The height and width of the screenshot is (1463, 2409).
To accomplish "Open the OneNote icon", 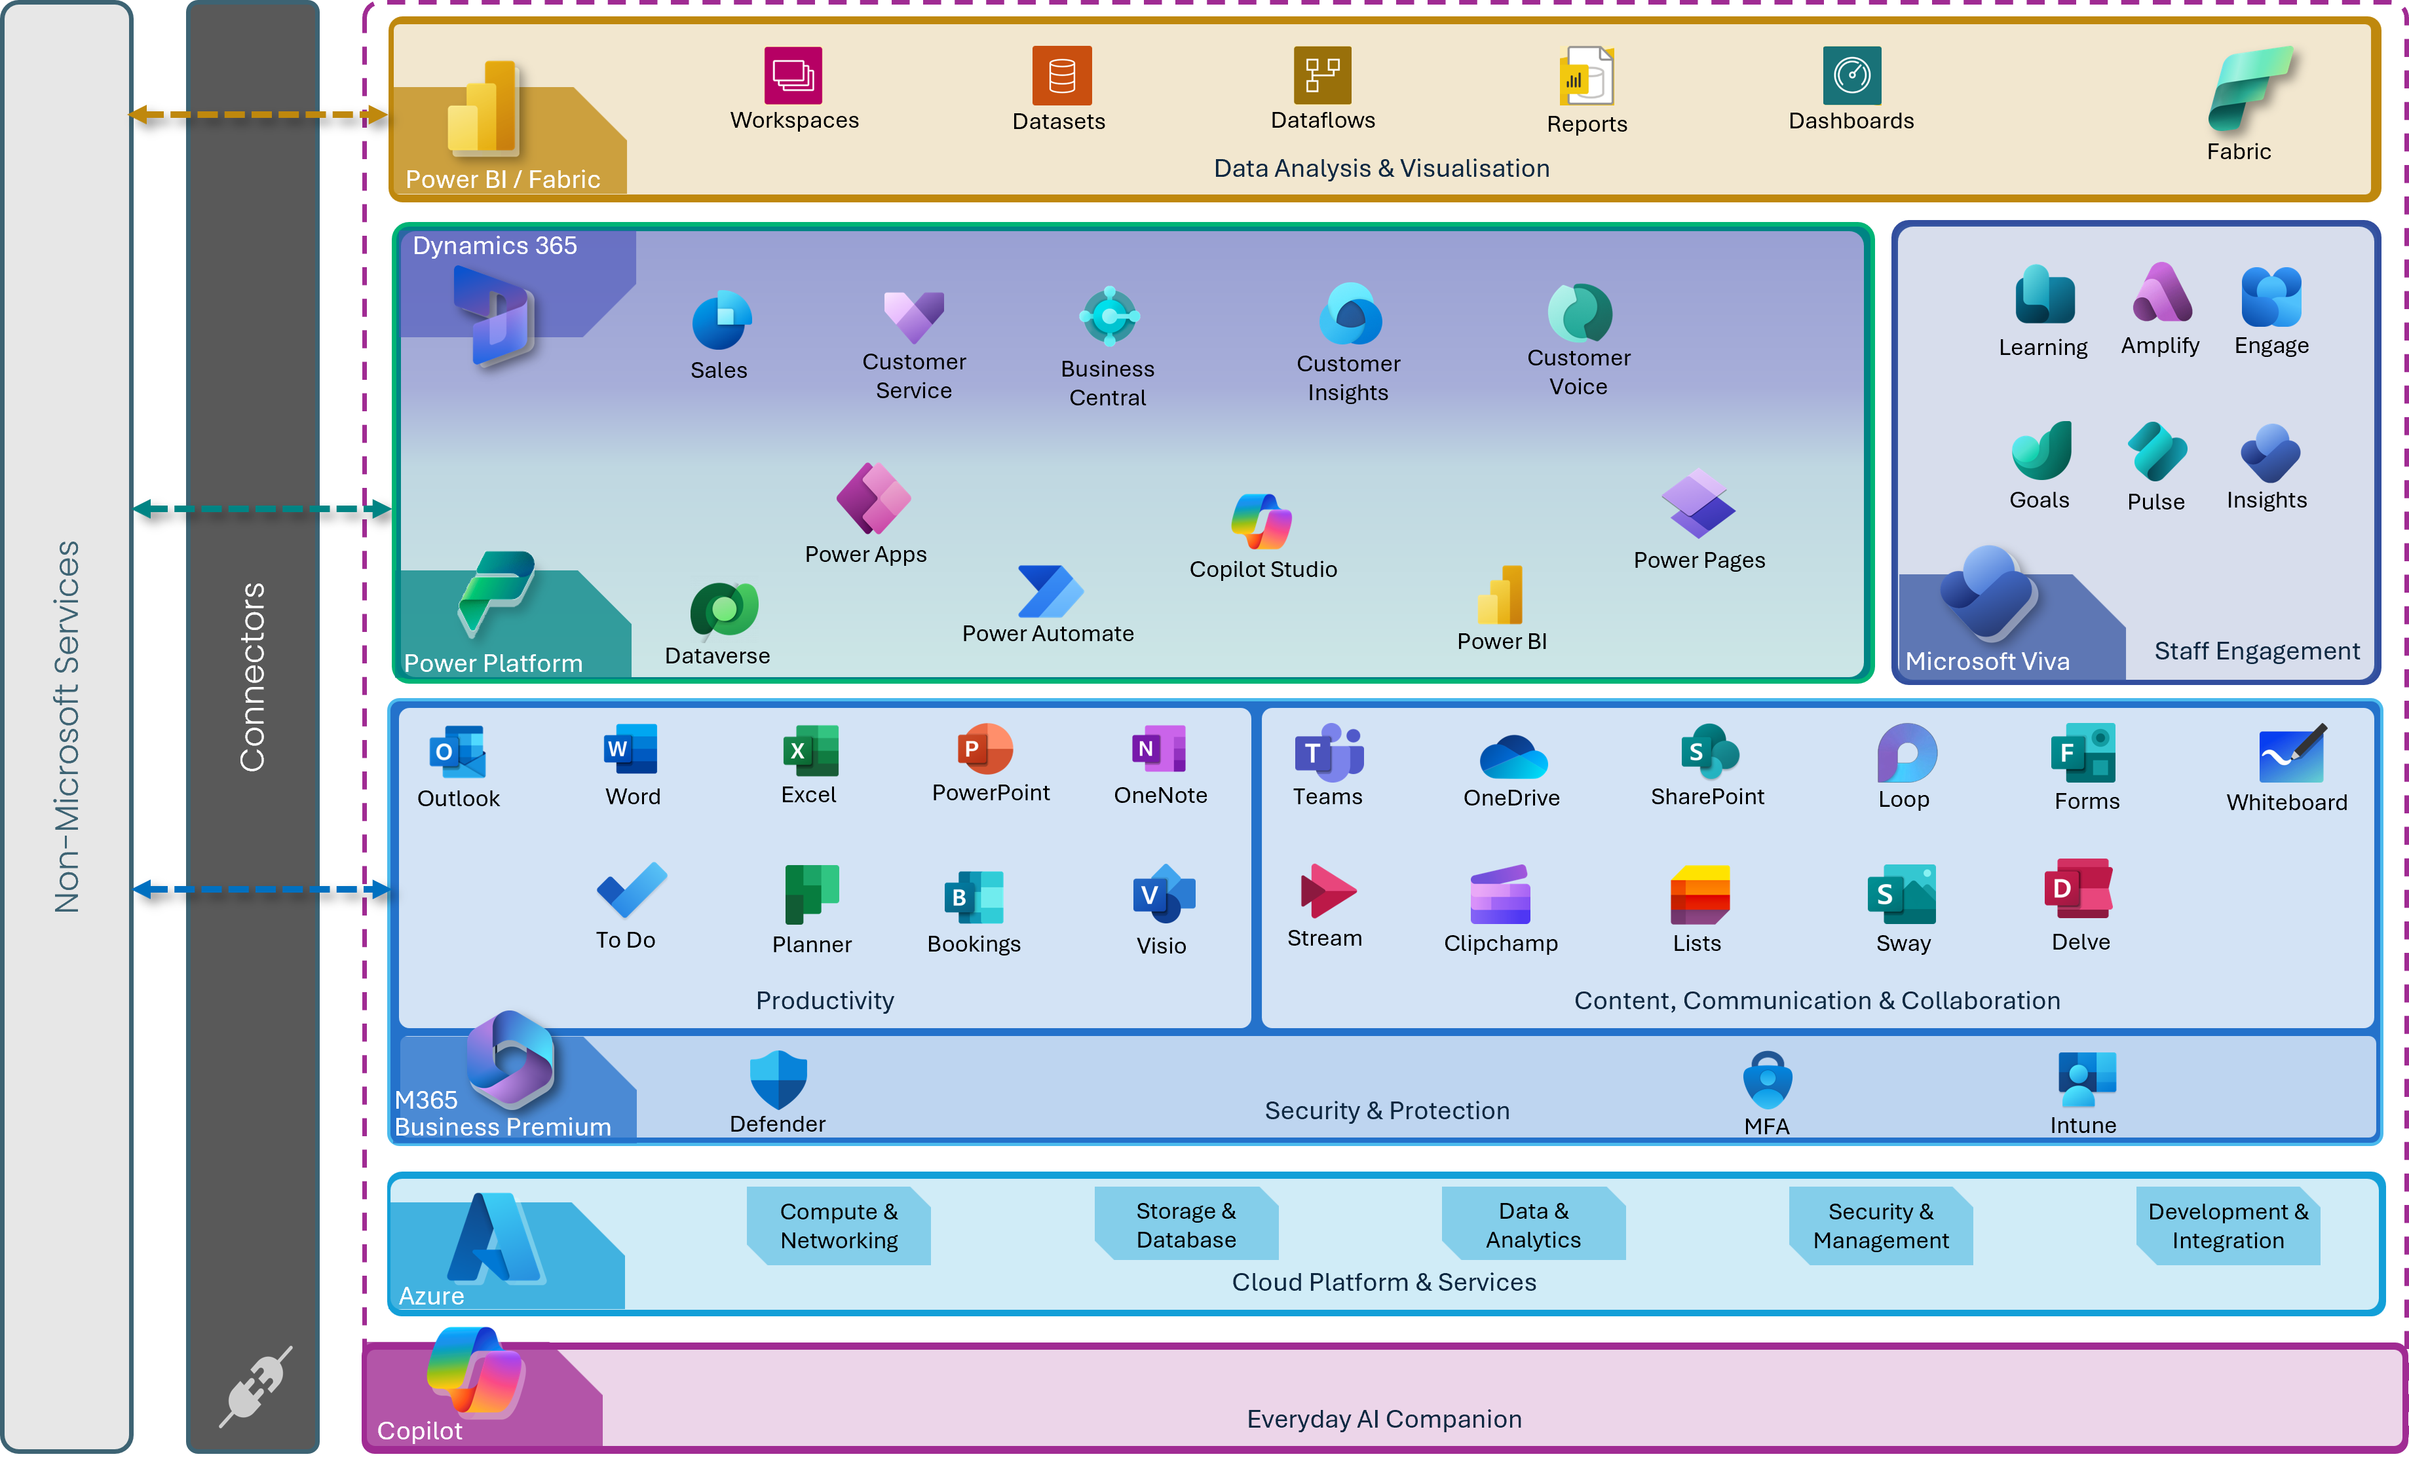I will click(x=1158, y=749).
